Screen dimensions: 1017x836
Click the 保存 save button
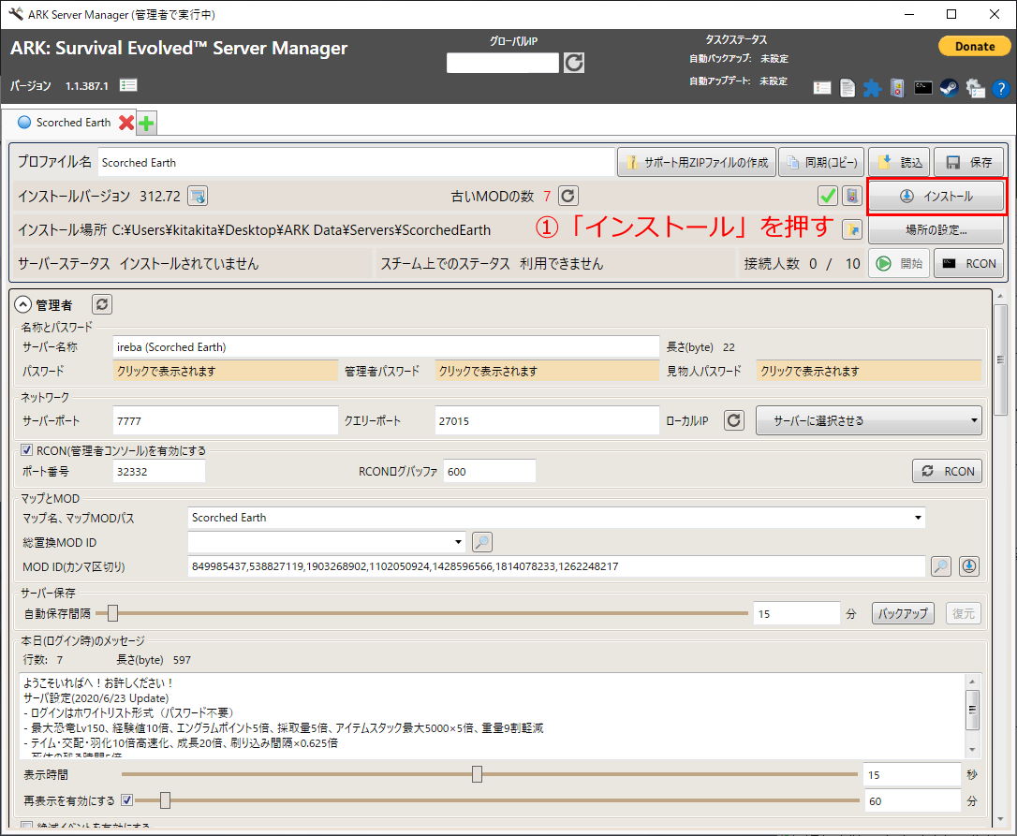coord(968,162)
